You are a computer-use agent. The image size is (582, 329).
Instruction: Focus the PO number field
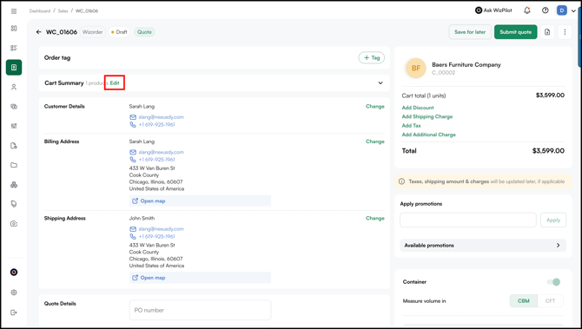point(200,310)
